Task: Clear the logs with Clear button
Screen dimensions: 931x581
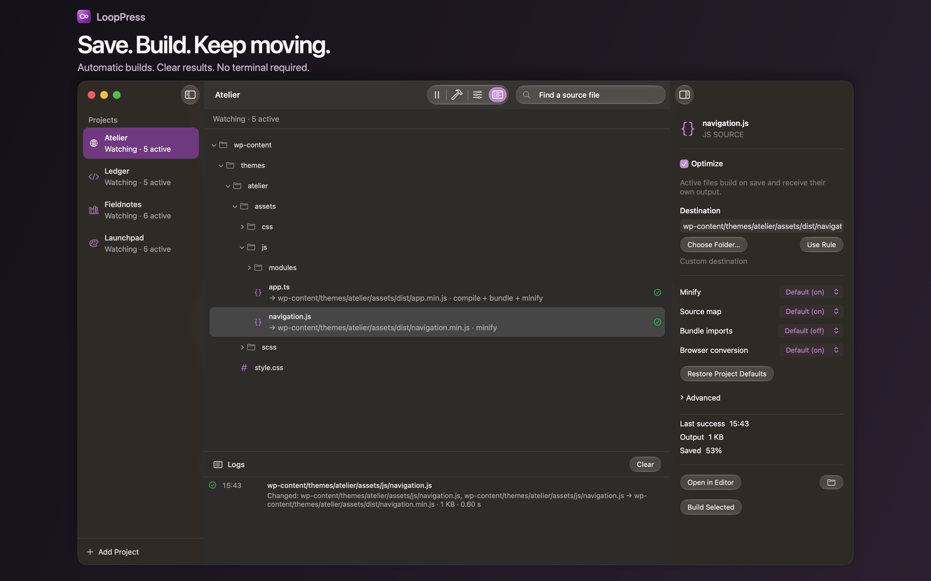Action: tap(645, 464)
